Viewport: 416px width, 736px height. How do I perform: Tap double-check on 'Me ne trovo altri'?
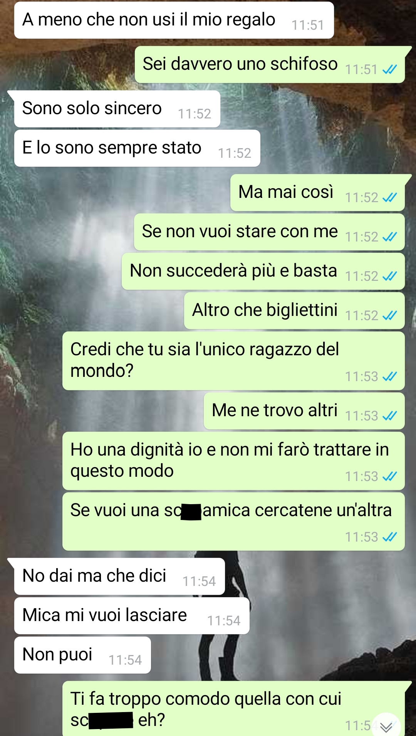point(389,416)
